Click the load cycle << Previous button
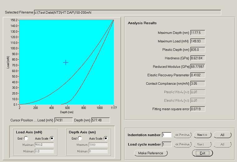Viewport: 237px width, 162px height. [182, 144]
